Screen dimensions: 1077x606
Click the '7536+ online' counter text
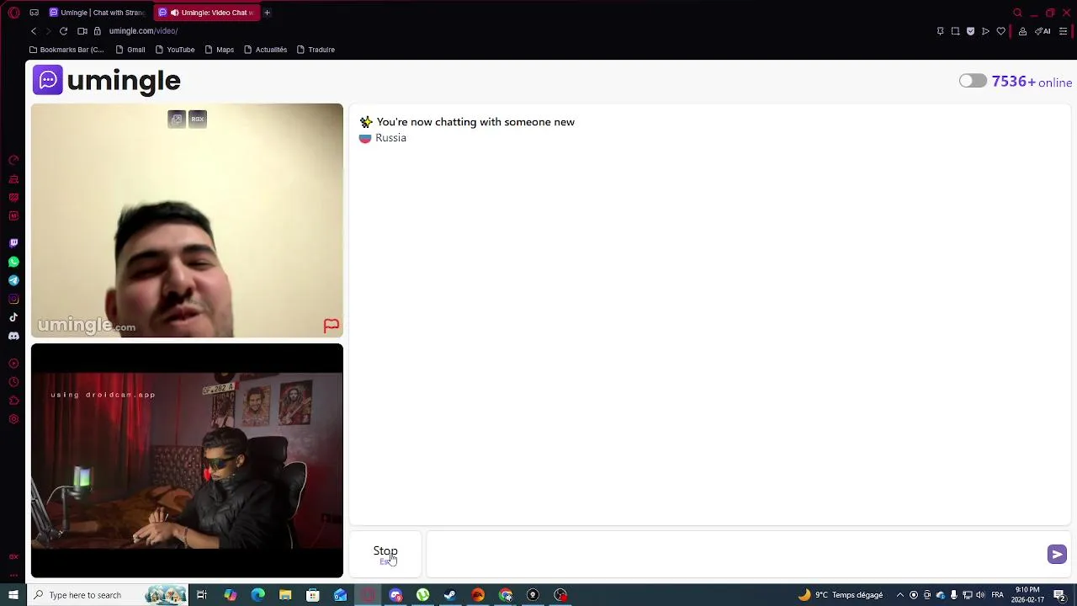pyautogui.click(x=1032, y=82)
